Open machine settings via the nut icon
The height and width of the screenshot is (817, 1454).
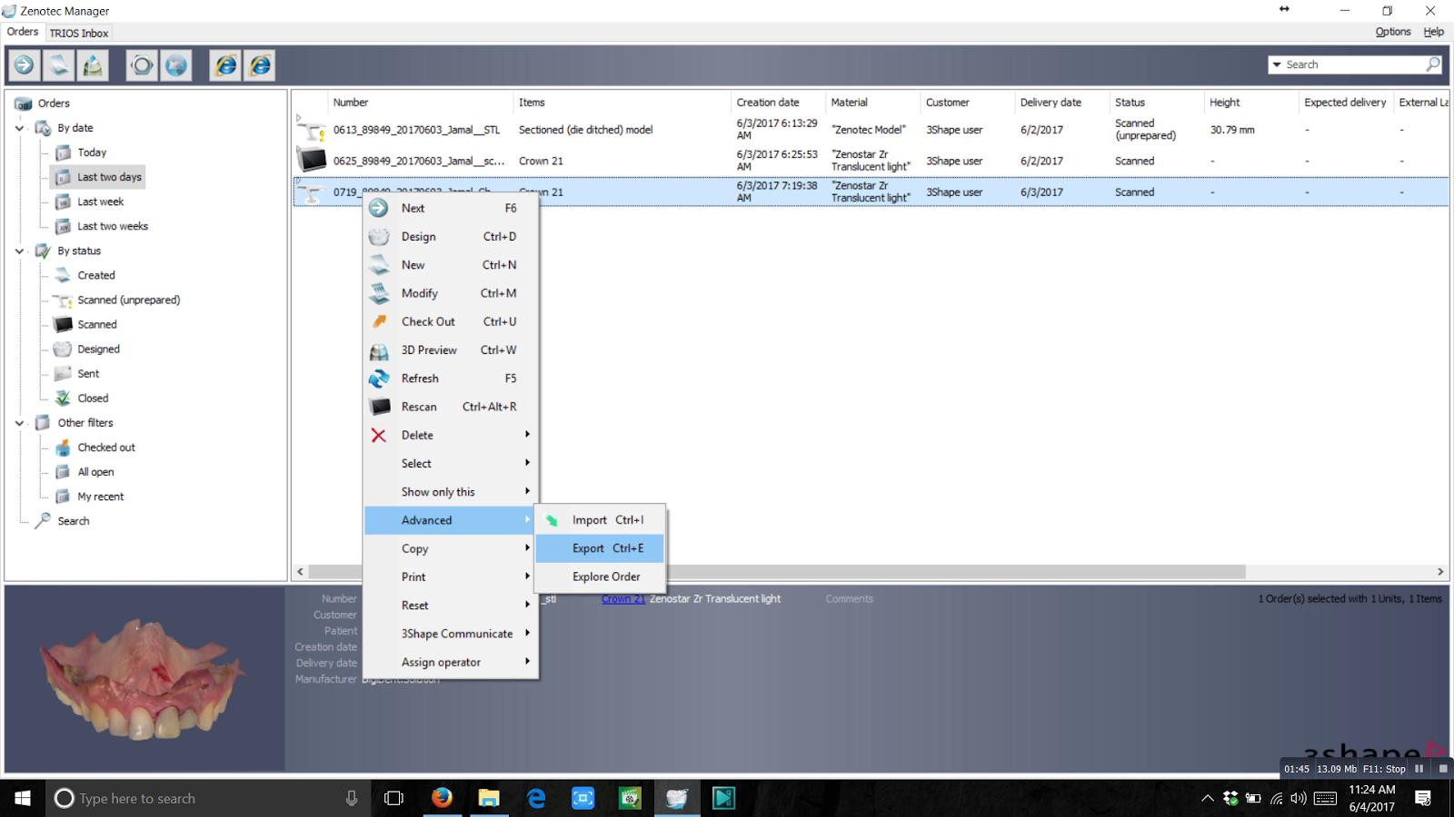pyautogui.click(x=142, y=64)
